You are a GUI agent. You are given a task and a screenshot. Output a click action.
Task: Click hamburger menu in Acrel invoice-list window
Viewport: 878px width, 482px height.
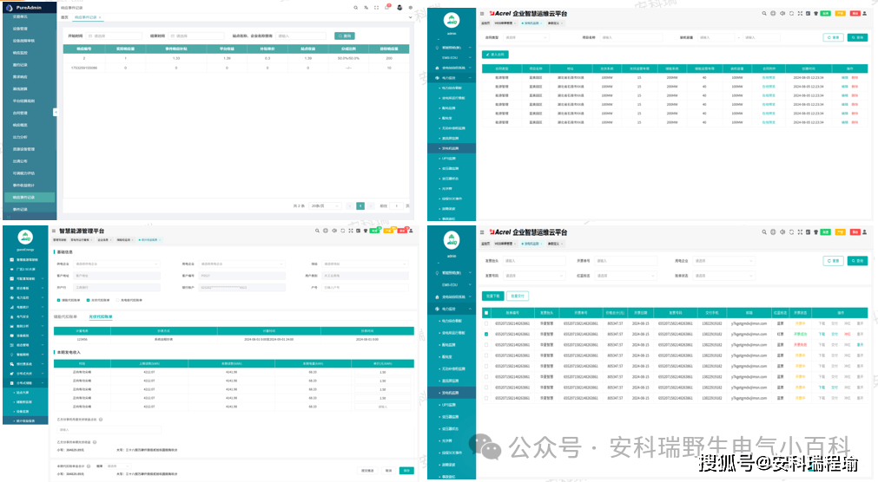tap(482, 232)
